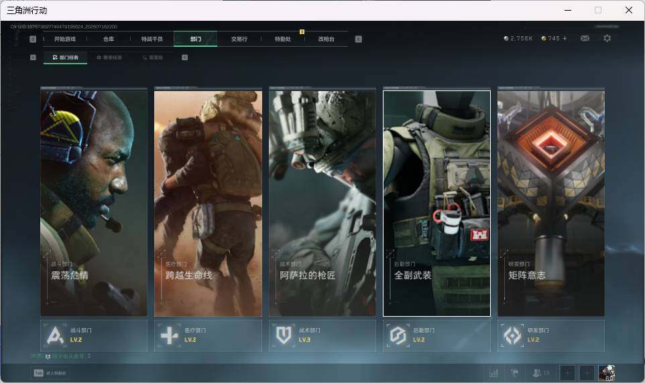Select the 部门 tab
This screenshot has width=645, height=383.
tap(196, 39)
